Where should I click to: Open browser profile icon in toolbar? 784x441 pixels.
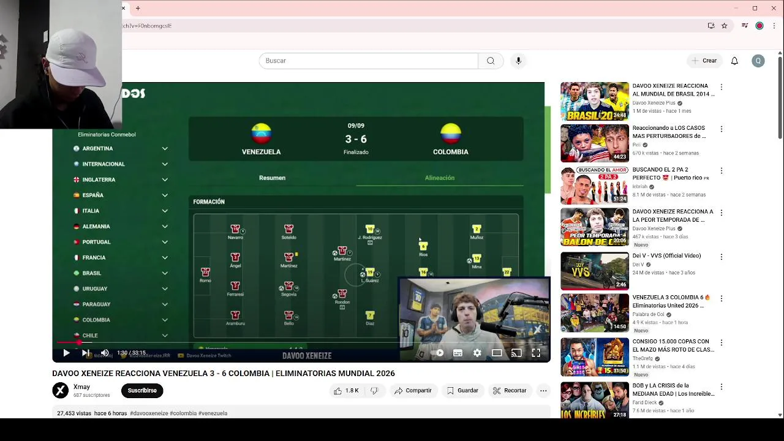coord(759,26)
